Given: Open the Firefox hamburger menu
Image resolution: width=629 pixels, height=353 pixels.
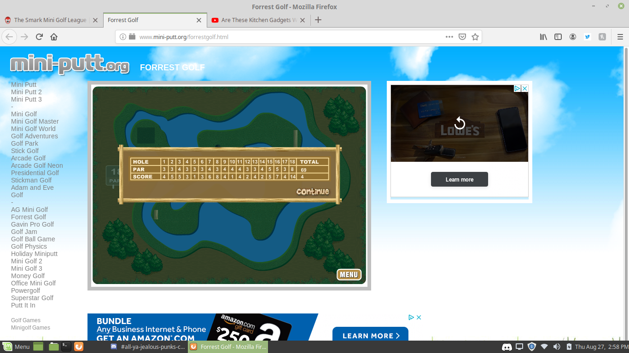Looking at the screenshot, I should click(620, 37).
